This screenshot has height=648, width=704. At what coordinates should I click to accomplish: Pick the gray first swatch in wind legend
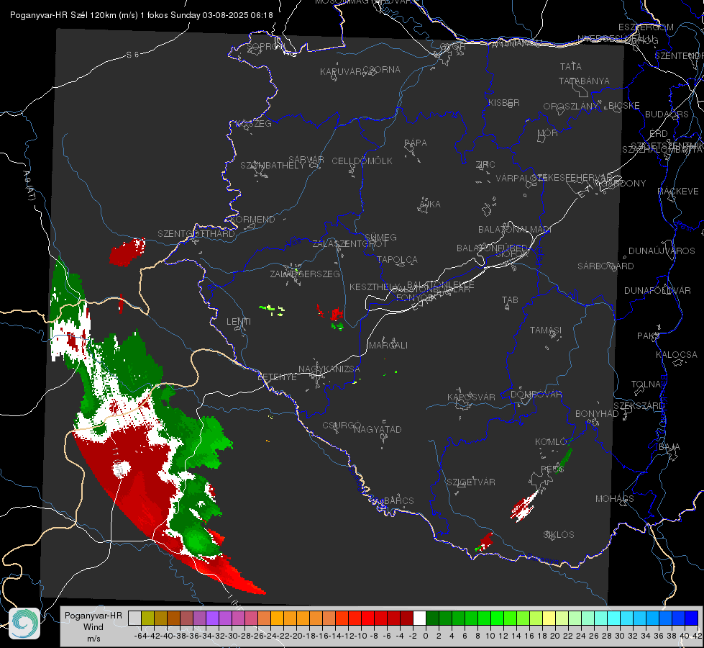click(x=134, y=618)
